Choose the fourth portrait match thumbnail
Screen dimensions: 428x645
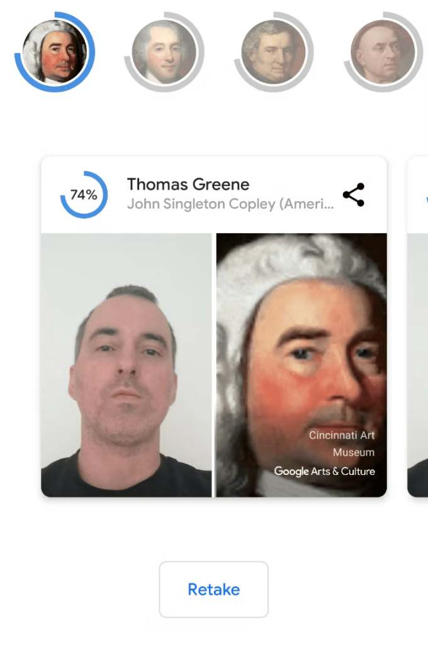(x=383, y=52)
